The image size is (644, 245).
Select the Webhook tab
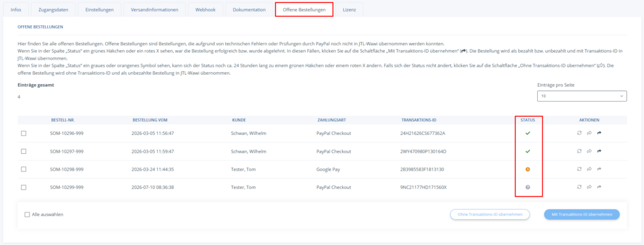coord(206,9)
